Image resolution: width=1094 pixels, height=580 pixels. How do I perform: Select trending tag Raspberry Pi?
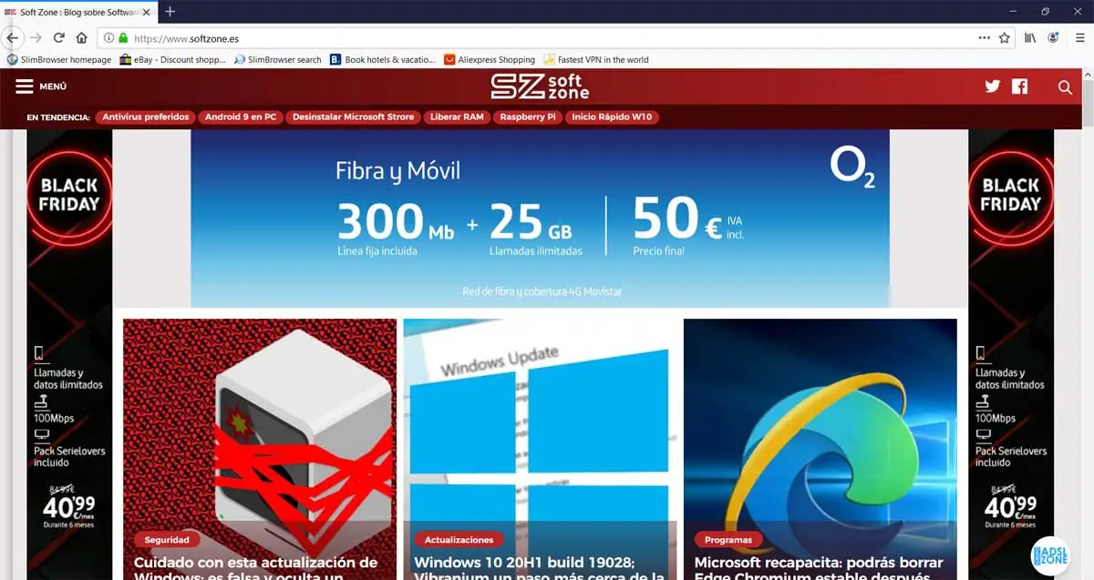tap(528, 117)
